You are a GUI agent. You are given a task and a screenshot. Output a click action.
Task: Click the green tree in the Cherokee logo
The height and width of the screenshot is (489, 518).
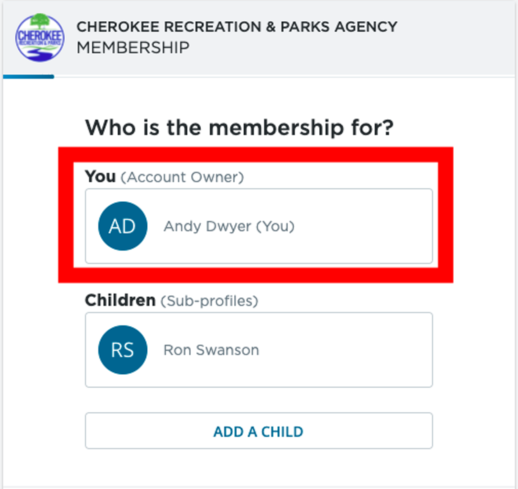[x=40, y=21]
